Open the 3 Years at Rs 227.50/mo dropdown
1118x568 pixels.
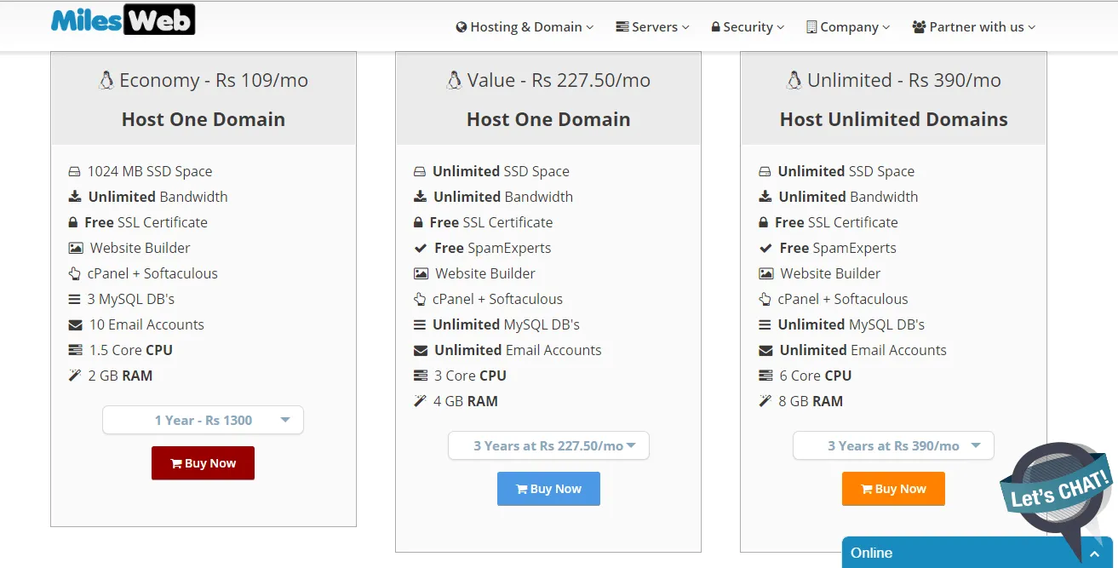[548, 445]
